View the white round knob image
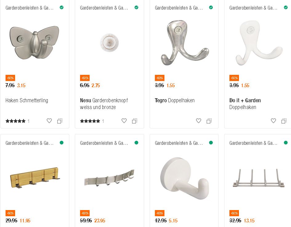This screenshot has width=291, height=227. [x=109, y=42]
